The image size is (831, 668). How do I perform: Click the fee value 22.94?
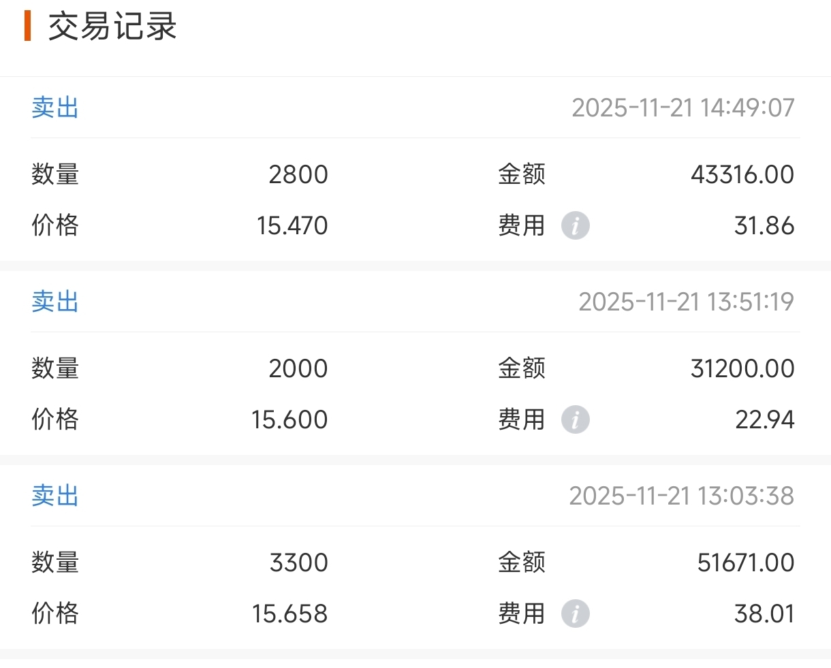pos(764,419)
